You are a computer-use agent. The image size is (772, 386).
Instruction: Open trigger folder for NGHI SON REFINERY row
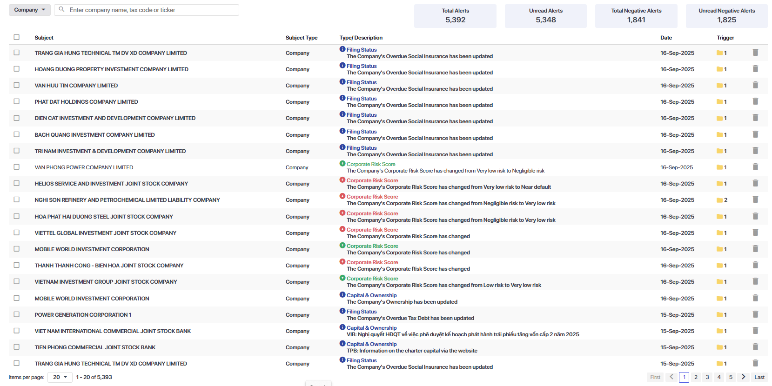tap(719, 200)
